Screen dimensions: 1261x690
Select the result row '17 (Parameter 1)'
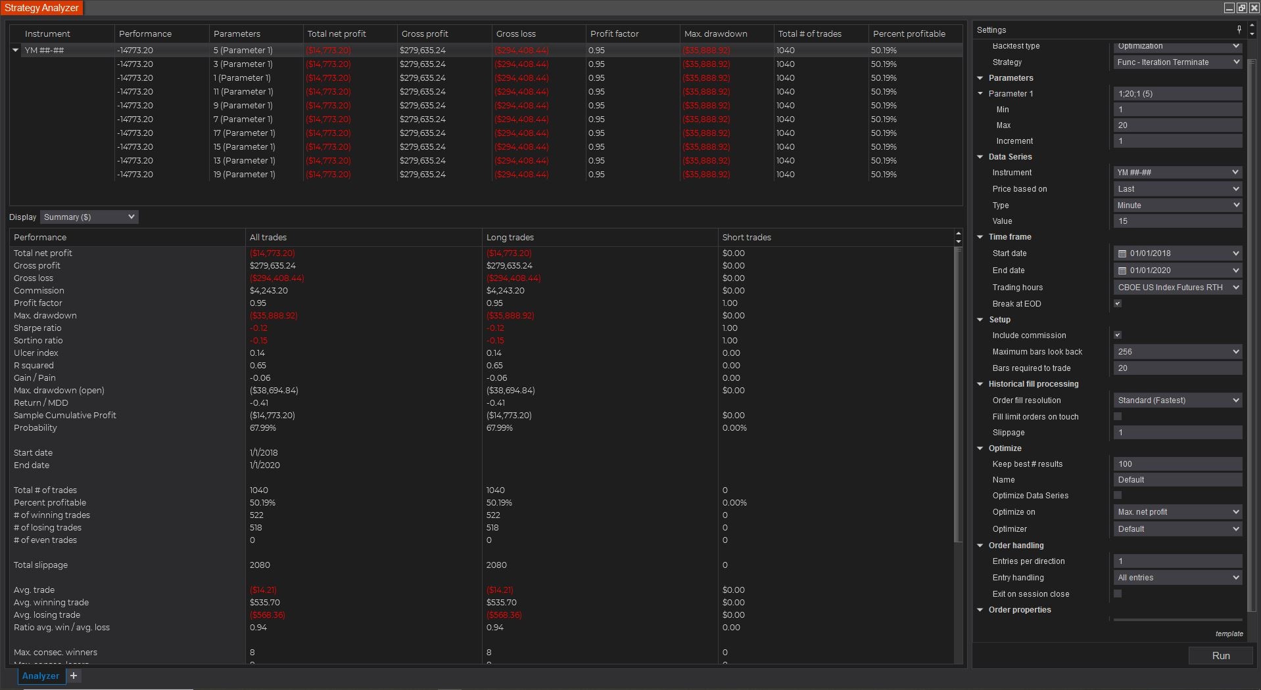tap(486, 133)
